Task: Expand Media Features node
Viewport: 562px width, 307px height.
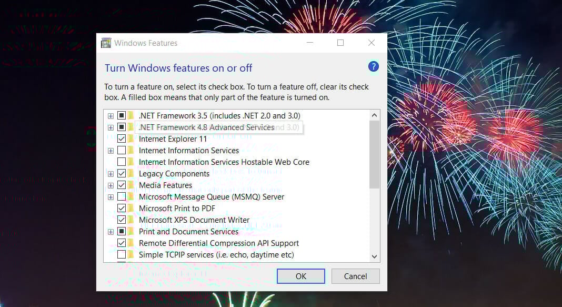Action: [111, 185]
